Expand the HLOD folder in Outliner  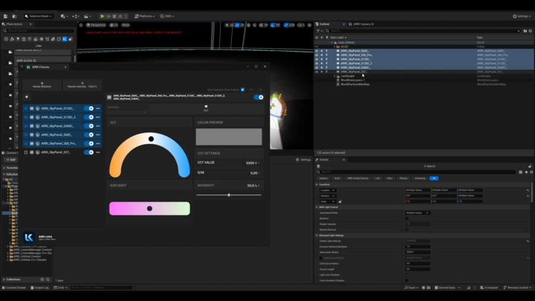[334, 47]
